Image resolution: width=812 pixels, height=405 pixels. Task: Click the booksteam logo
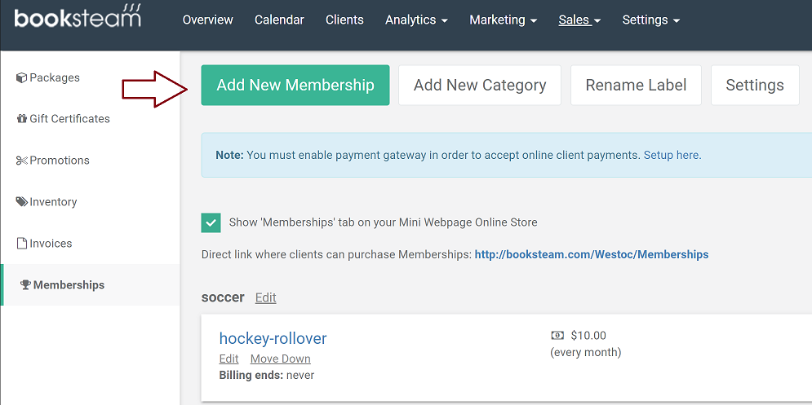coord(78,16)
